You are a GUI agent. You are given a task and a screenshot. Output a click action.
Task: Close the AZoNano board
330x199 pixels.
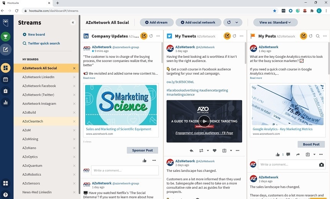click(74, 148)
